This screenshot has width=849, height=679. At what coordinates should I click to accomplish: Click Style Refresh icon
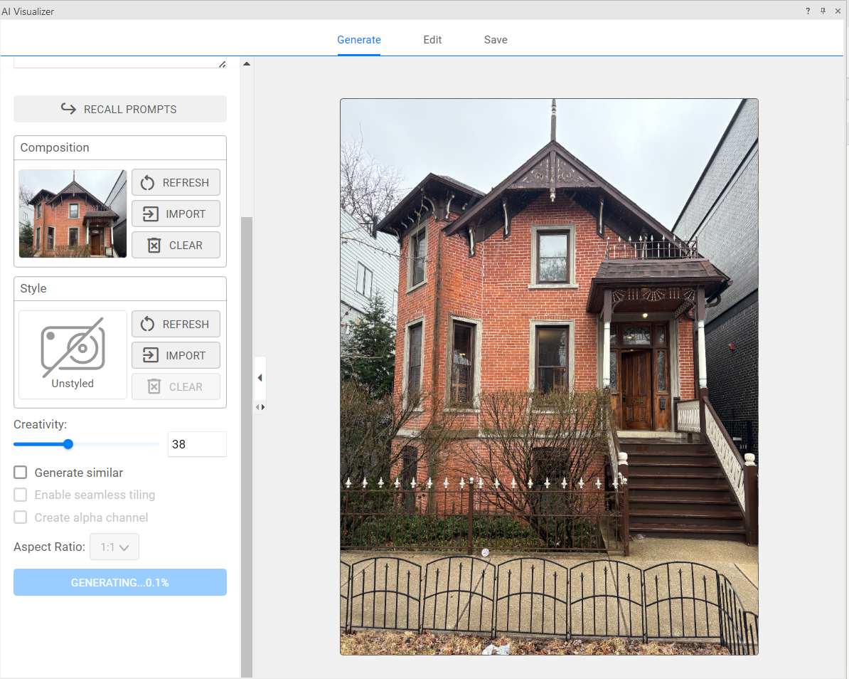tap(147, 325)
